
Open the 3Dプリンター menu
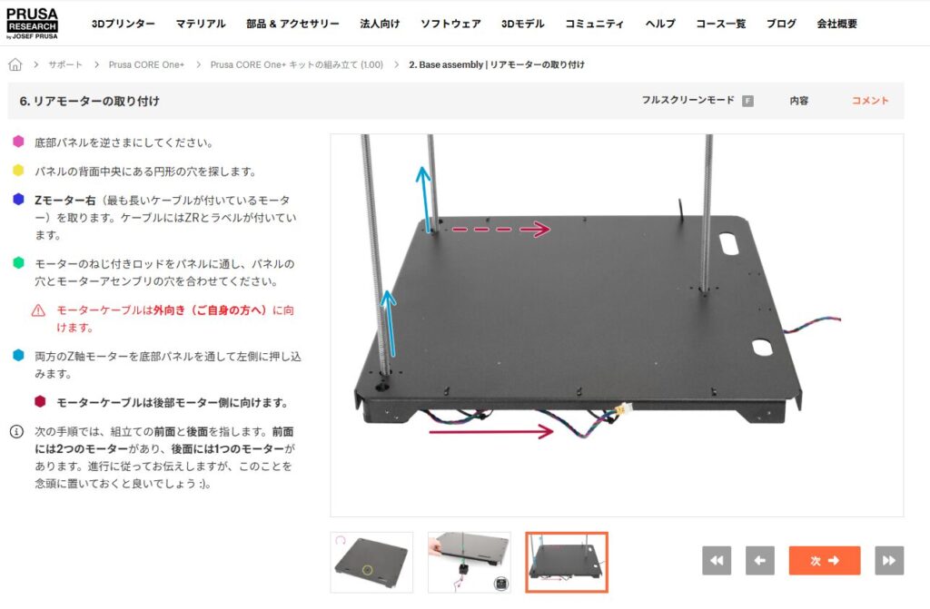124,24
